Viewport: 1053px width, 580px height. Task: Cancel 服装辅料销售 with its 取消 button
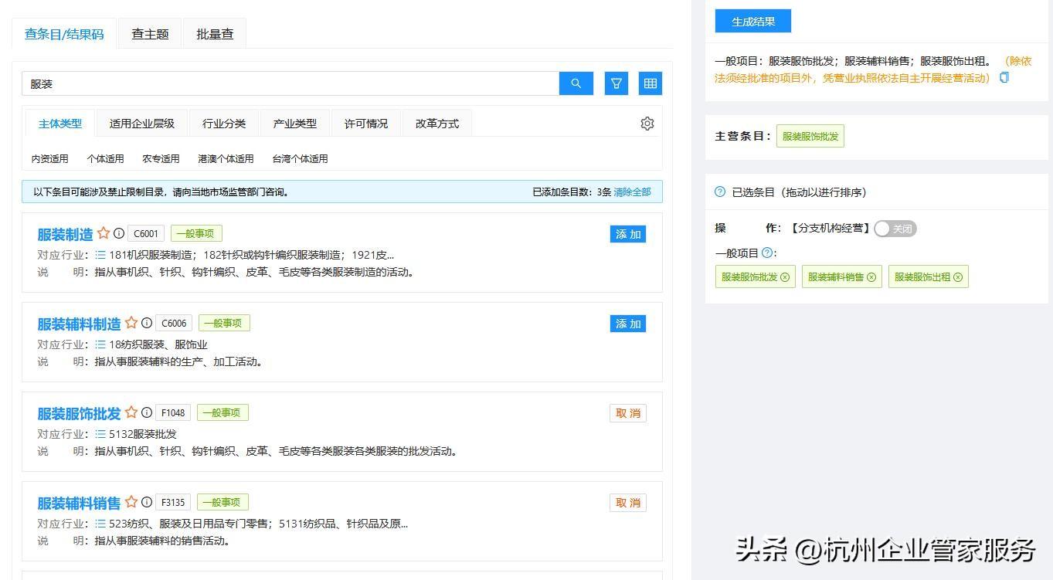628,503
